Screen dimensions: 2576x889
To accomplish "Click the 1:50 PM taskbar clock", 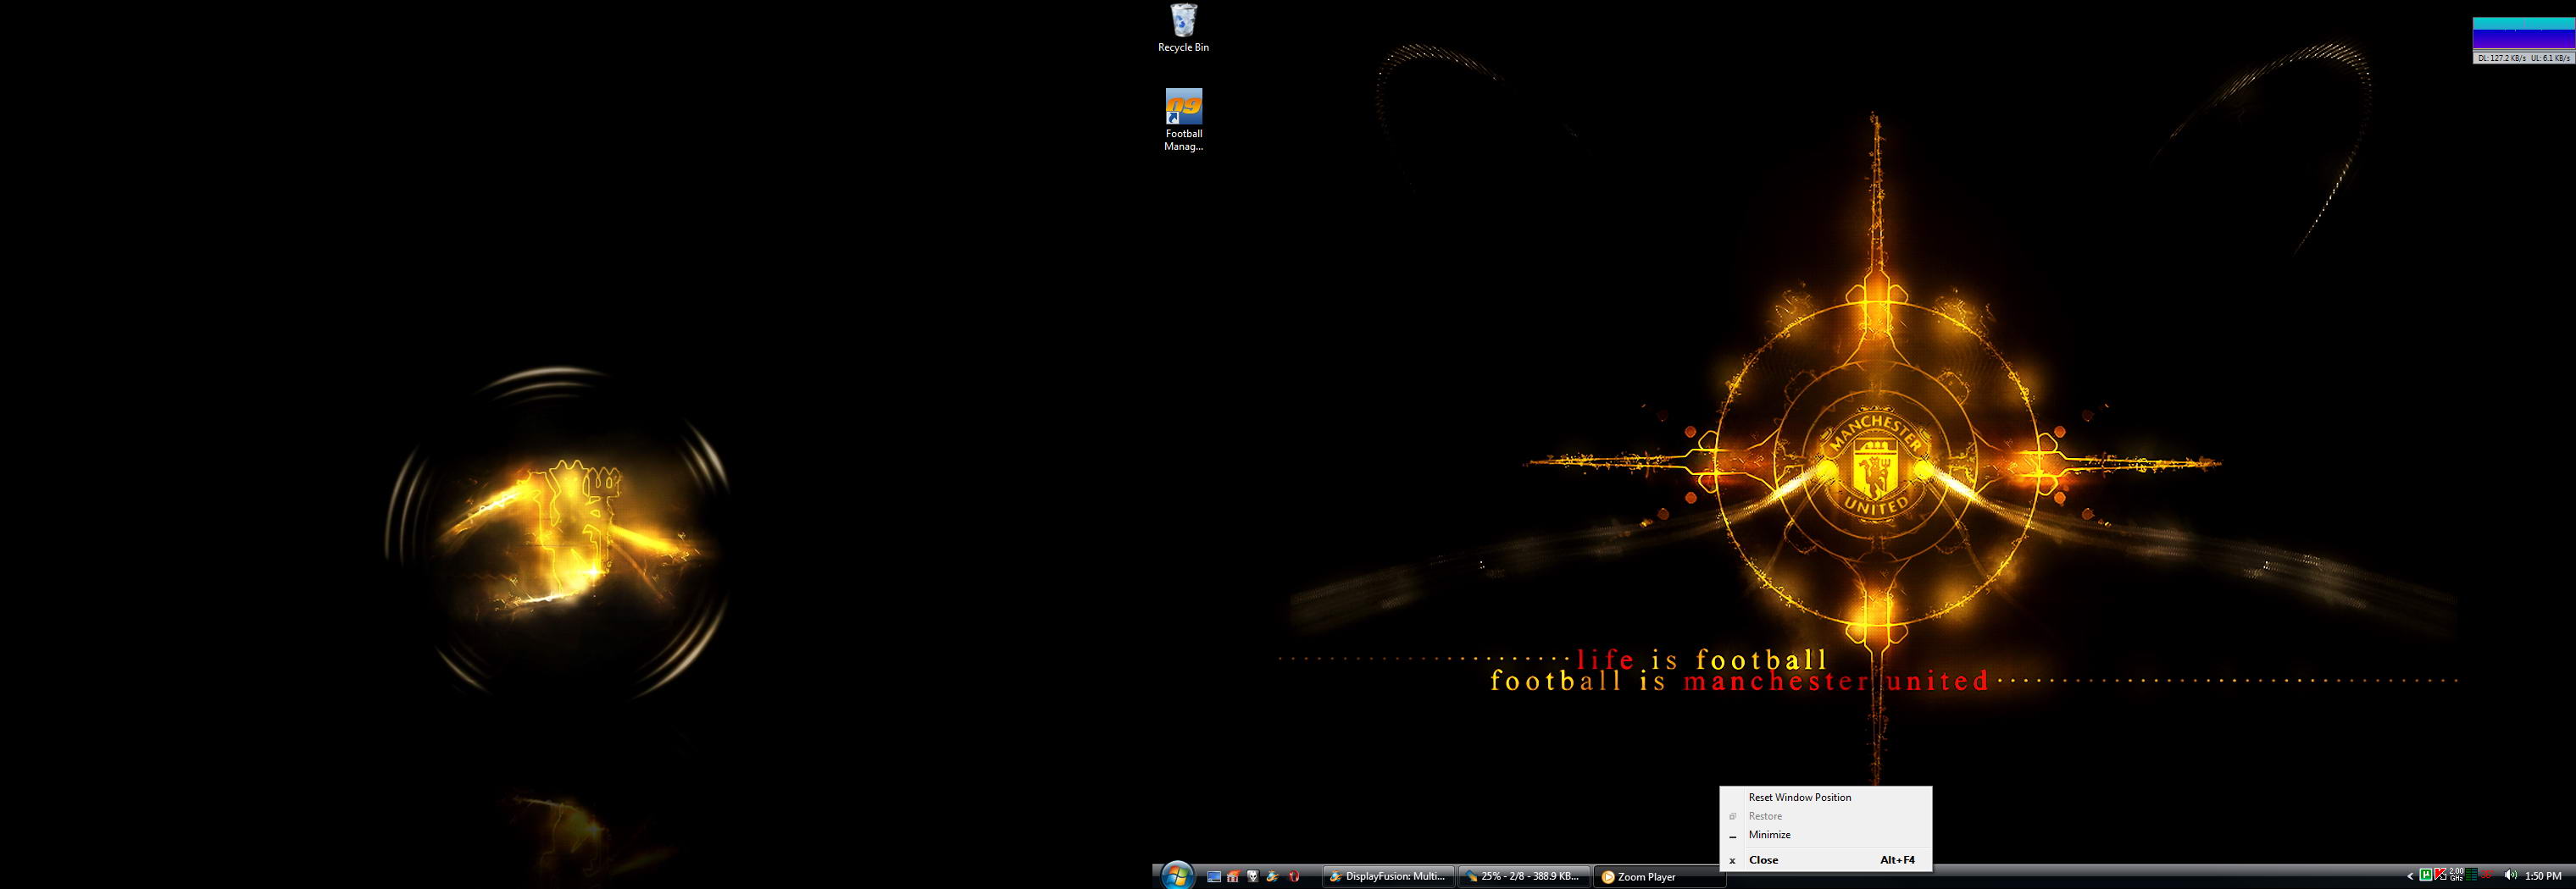I will (x=2543, y=876).
